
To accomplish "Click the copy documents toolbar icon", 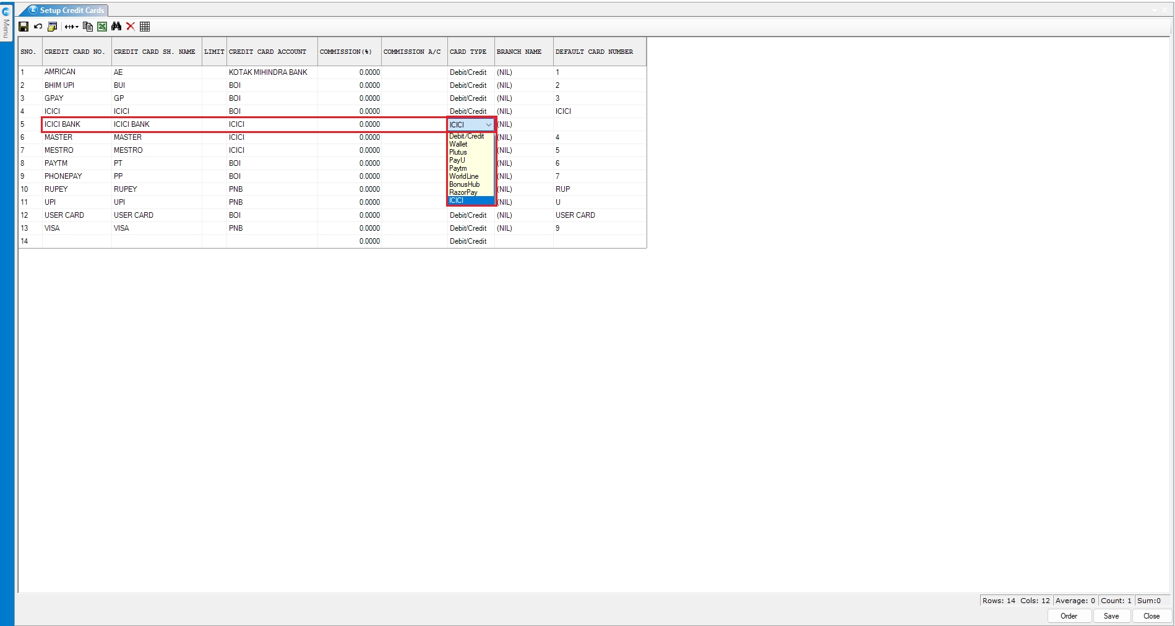I will point(88,27).
